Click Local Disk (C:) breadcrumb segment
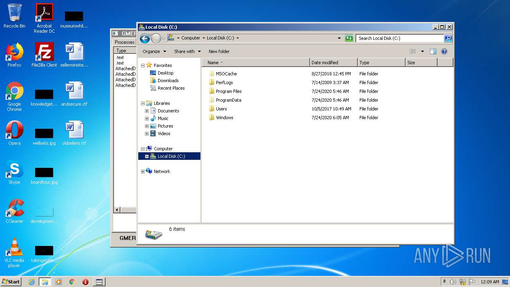Image resolution: width=510 pixels, height=287 pixels. [x=220, y=38]
